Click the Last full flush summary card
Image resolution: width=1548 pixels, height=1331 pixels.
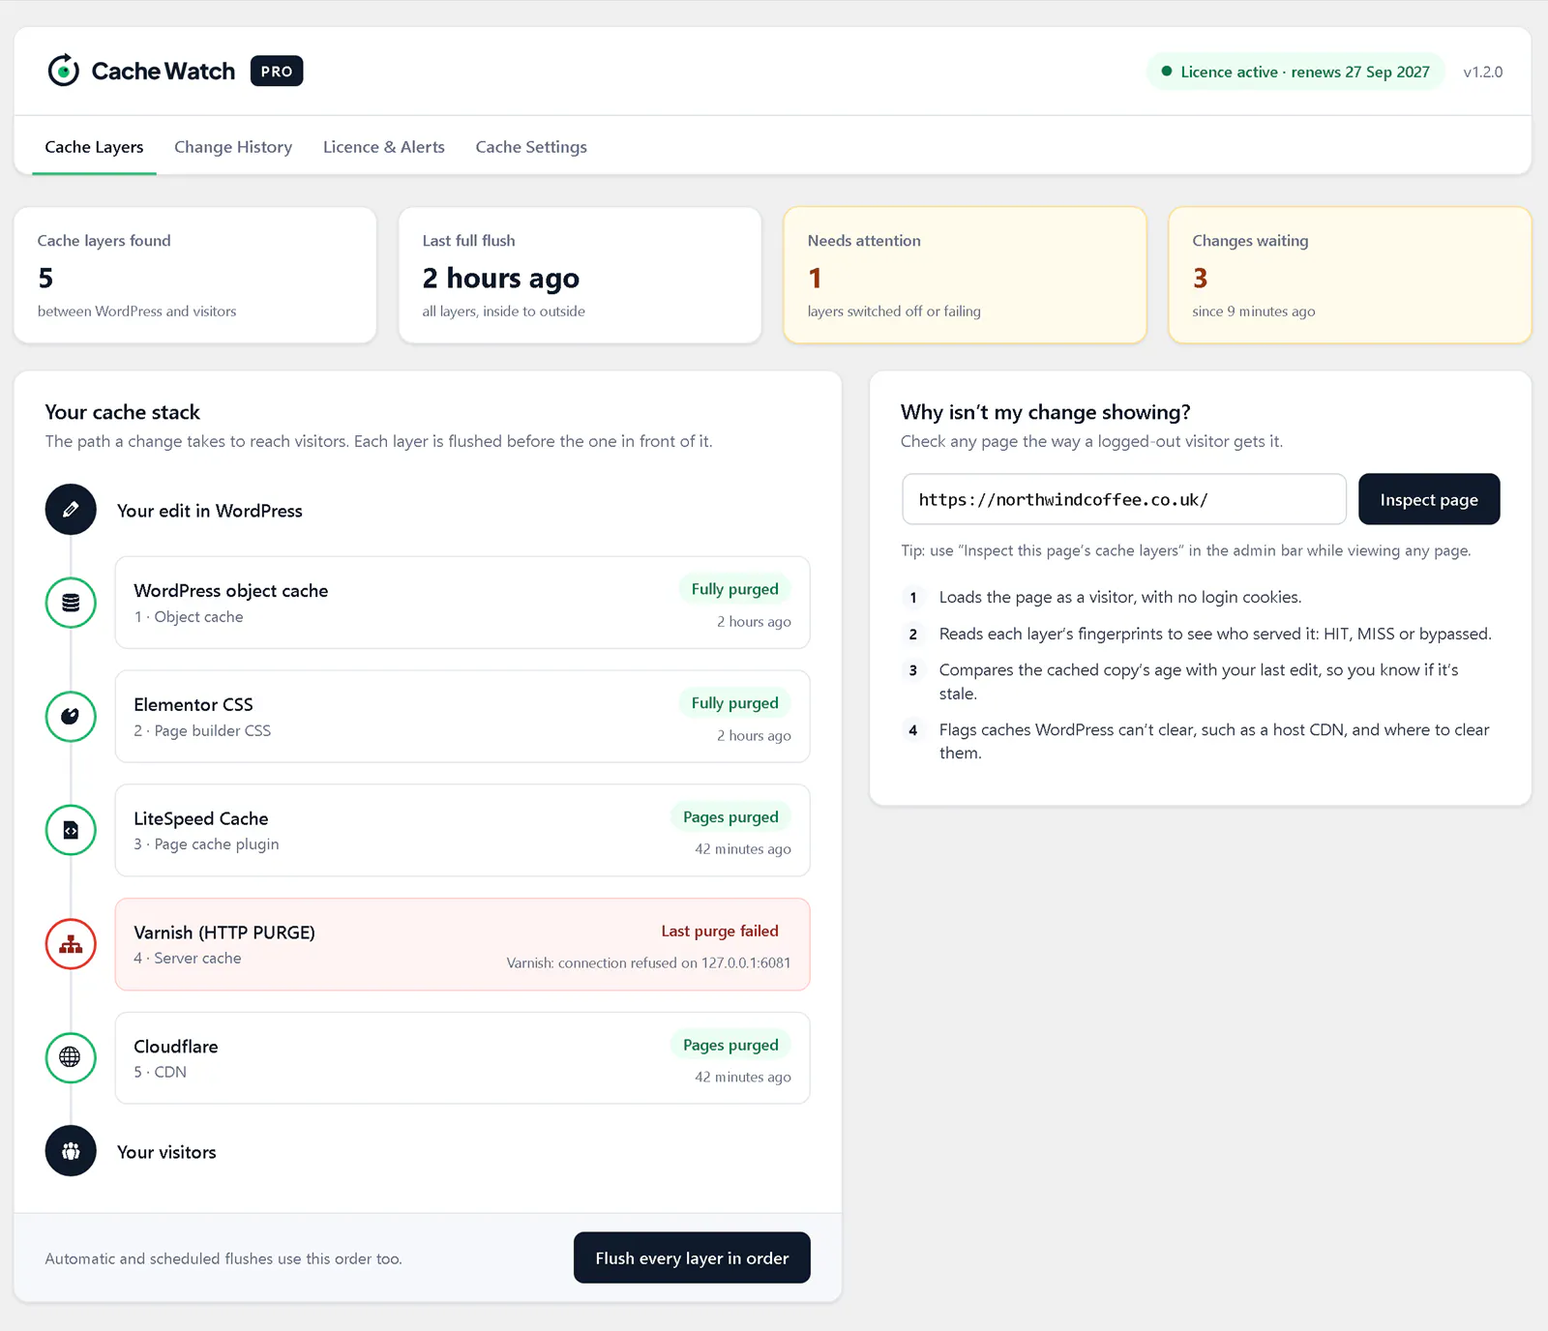coord(580,275)
